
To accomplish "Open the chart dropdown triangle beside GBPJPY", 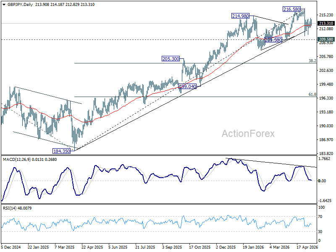I will click(4, 5).
